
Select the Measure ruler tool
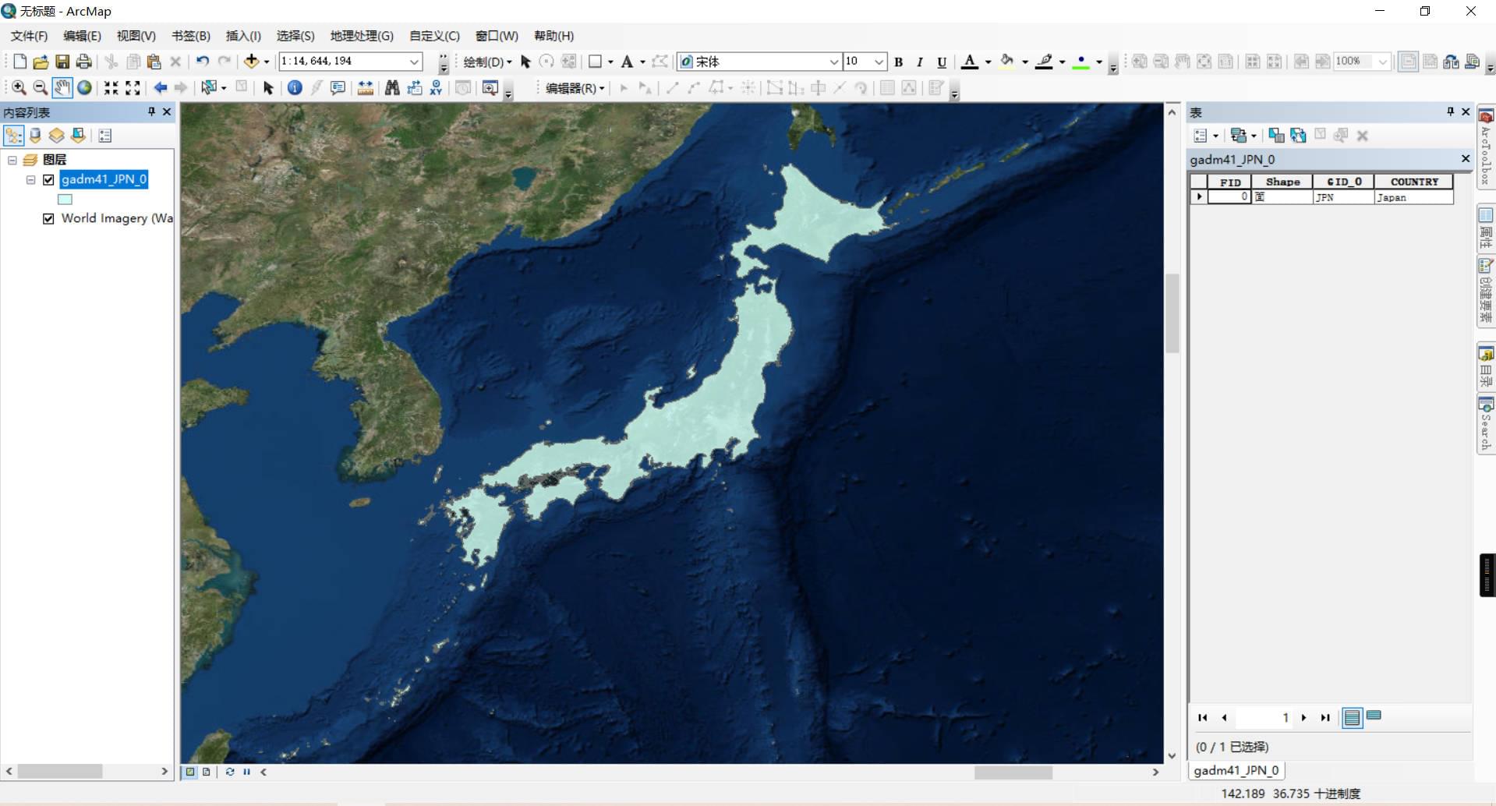[366, 88]
